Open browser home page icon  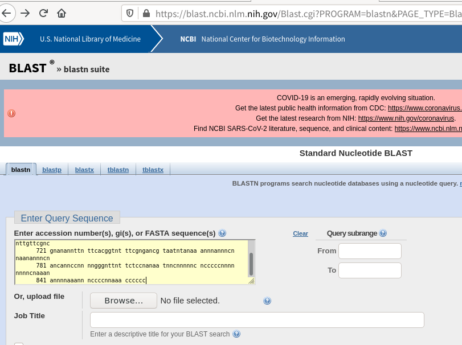pos(62,13)
